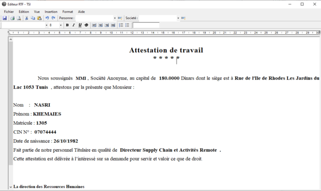
Task: Open the Insertion menu
Action: coord(51,12)
